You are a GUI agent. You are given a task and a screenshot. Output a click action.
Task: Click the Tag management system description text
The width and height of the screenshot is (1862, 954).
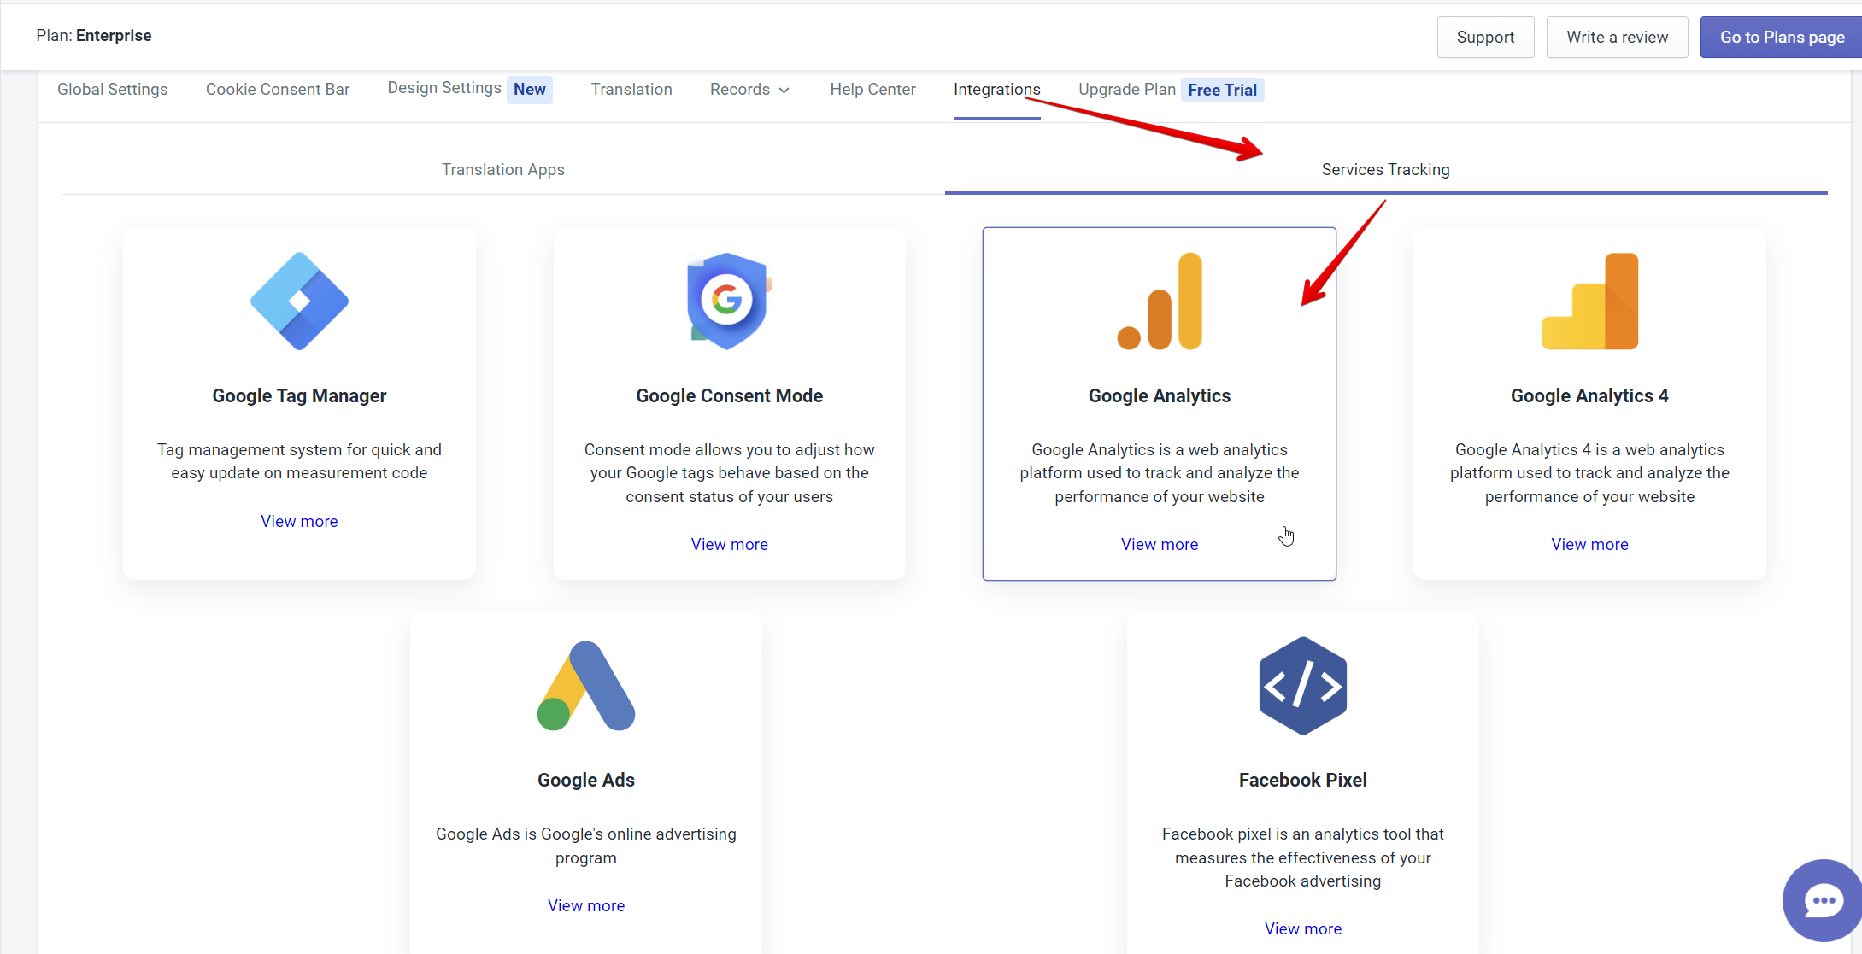pyautogui.click(x=299, y=461)
